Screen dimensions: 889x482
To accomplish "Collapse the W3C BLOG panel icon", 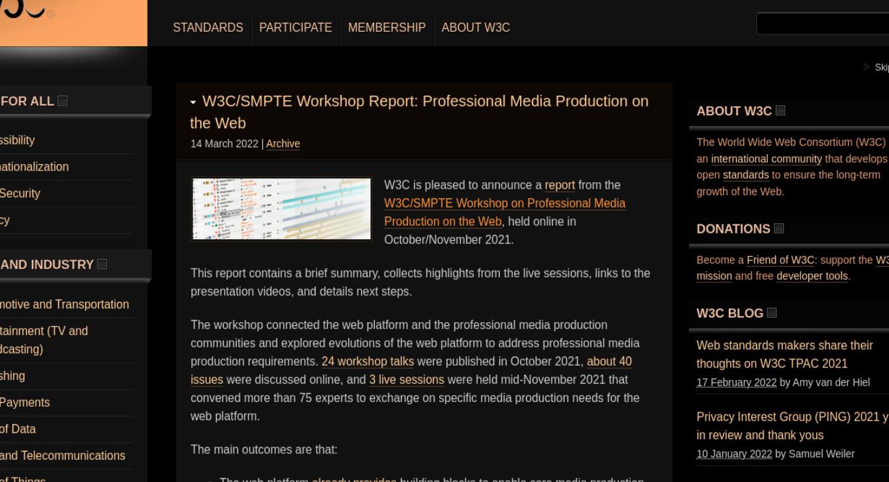I will point(772,313).
